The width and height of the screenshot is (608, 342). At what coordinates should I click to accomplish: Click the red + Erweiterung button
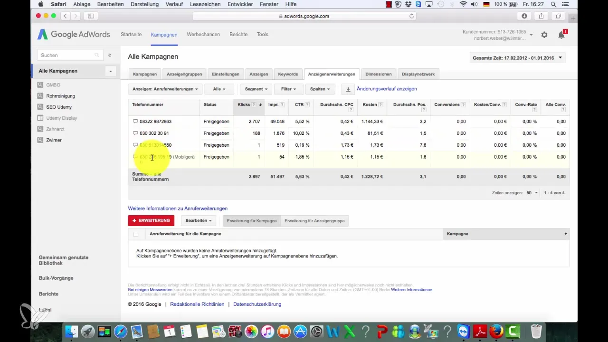point(151,221)
